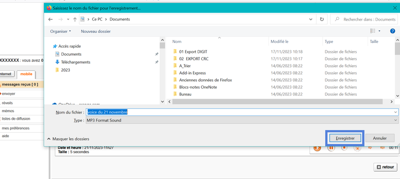Cancel the save dialog with Annuler
The height and width of the screenshot is (179, 400).
pyautogui.click(x=380, y=138)
